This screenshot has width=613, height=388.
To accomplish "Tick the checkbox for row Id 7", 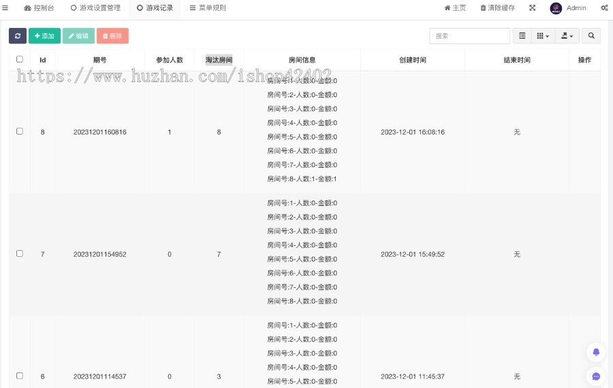I will [20, 253].
